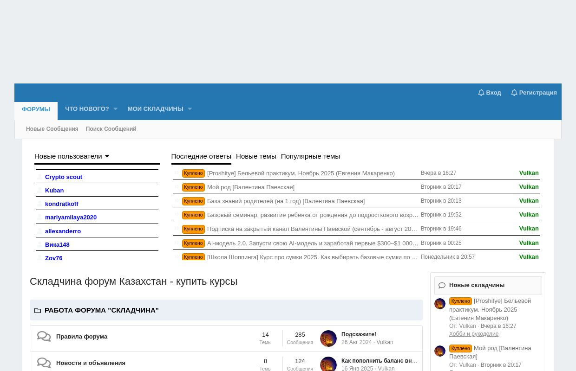This screenshot has width=576, height=371.
Task: Expand the Мои складчины dropdown arrow
Action: click(190, 109)
